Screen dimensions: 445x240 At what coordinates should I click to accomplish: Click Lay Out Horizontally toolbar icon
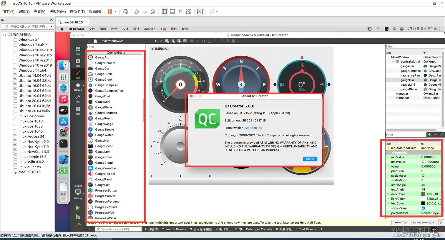pyautogui.click(x=191, y=41)
